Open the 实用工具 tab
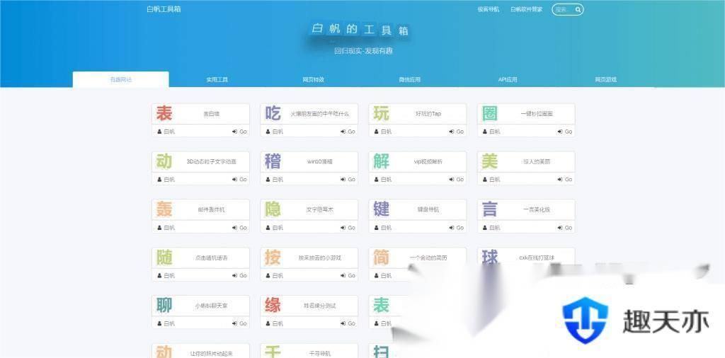The image size is (725, 358). click(217, 79)
